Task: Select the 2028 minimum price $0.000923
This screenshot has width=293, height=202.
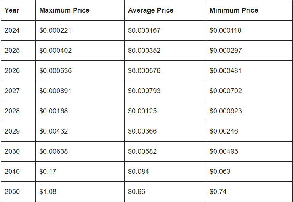Action: (226, 111)
